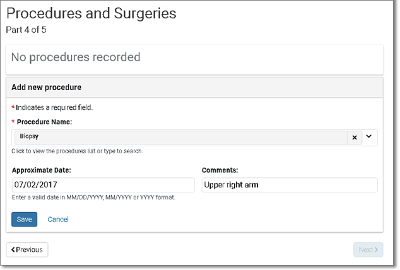
Task: Click the Approximate Date label
Action: [x=42, y=170]
